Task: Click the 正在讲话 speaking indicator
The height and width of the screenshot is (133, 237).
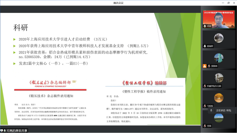Action: coord(222,110)
